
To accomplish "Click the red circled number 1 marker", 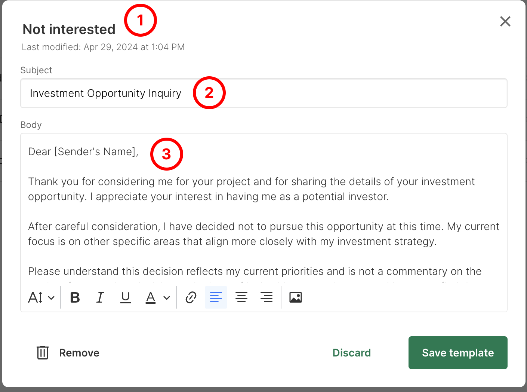I will (141, 20).
